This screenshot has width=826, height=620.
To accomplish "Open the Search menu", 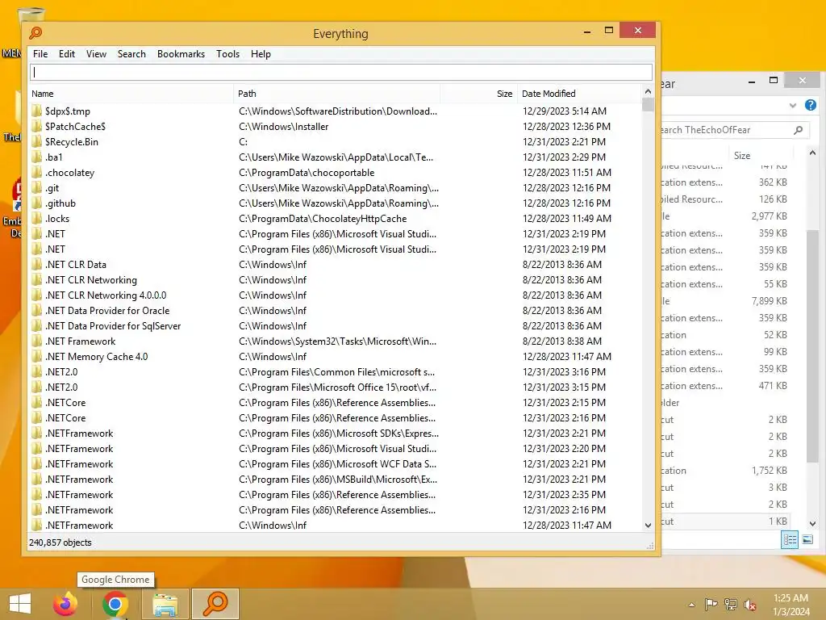I will coord(131,54).
